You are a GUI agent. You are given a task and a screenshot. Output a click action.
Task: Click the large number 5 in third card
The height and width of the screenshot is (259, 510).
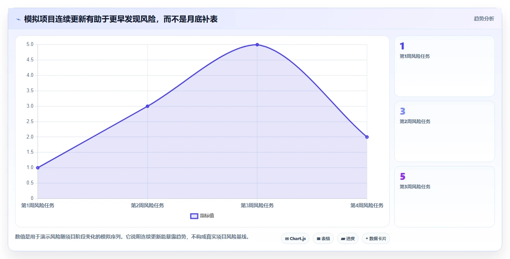coord(402,177)
